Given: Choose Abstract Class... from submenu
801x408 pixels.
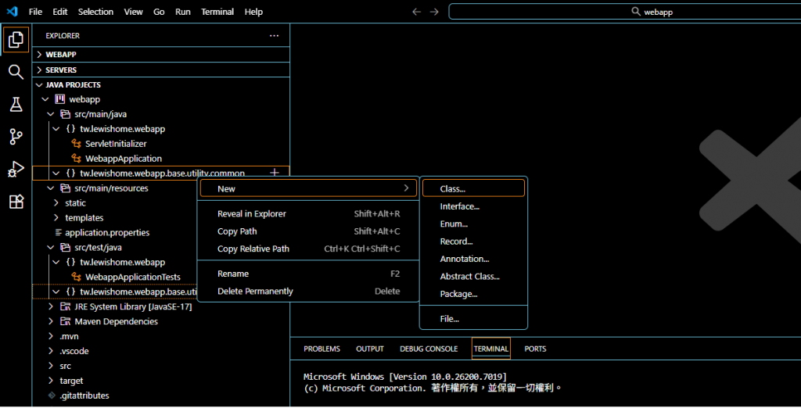Looking at the screenshot, I should click(x=473, y=276).
